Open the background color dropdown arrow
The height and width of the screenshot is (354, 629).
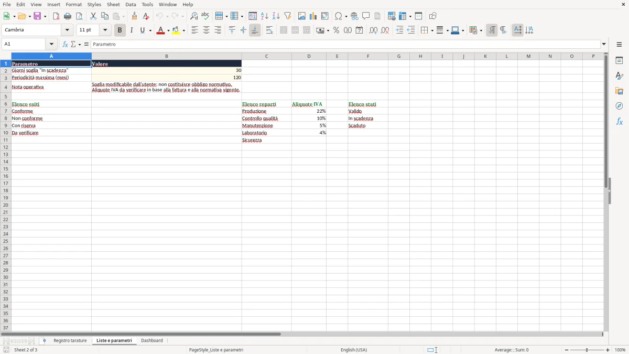(183, 31)
